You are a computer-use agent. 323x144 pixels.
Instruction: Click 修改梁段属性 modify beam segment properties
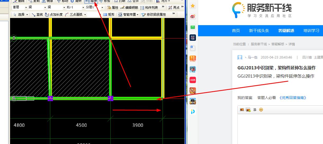click(154, 15)
